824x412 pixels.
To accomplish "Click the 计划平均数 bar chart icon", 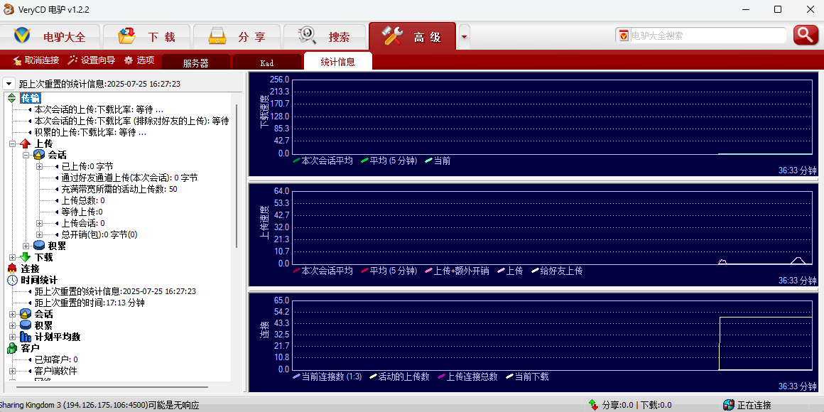I will click(x=26, y=337).
